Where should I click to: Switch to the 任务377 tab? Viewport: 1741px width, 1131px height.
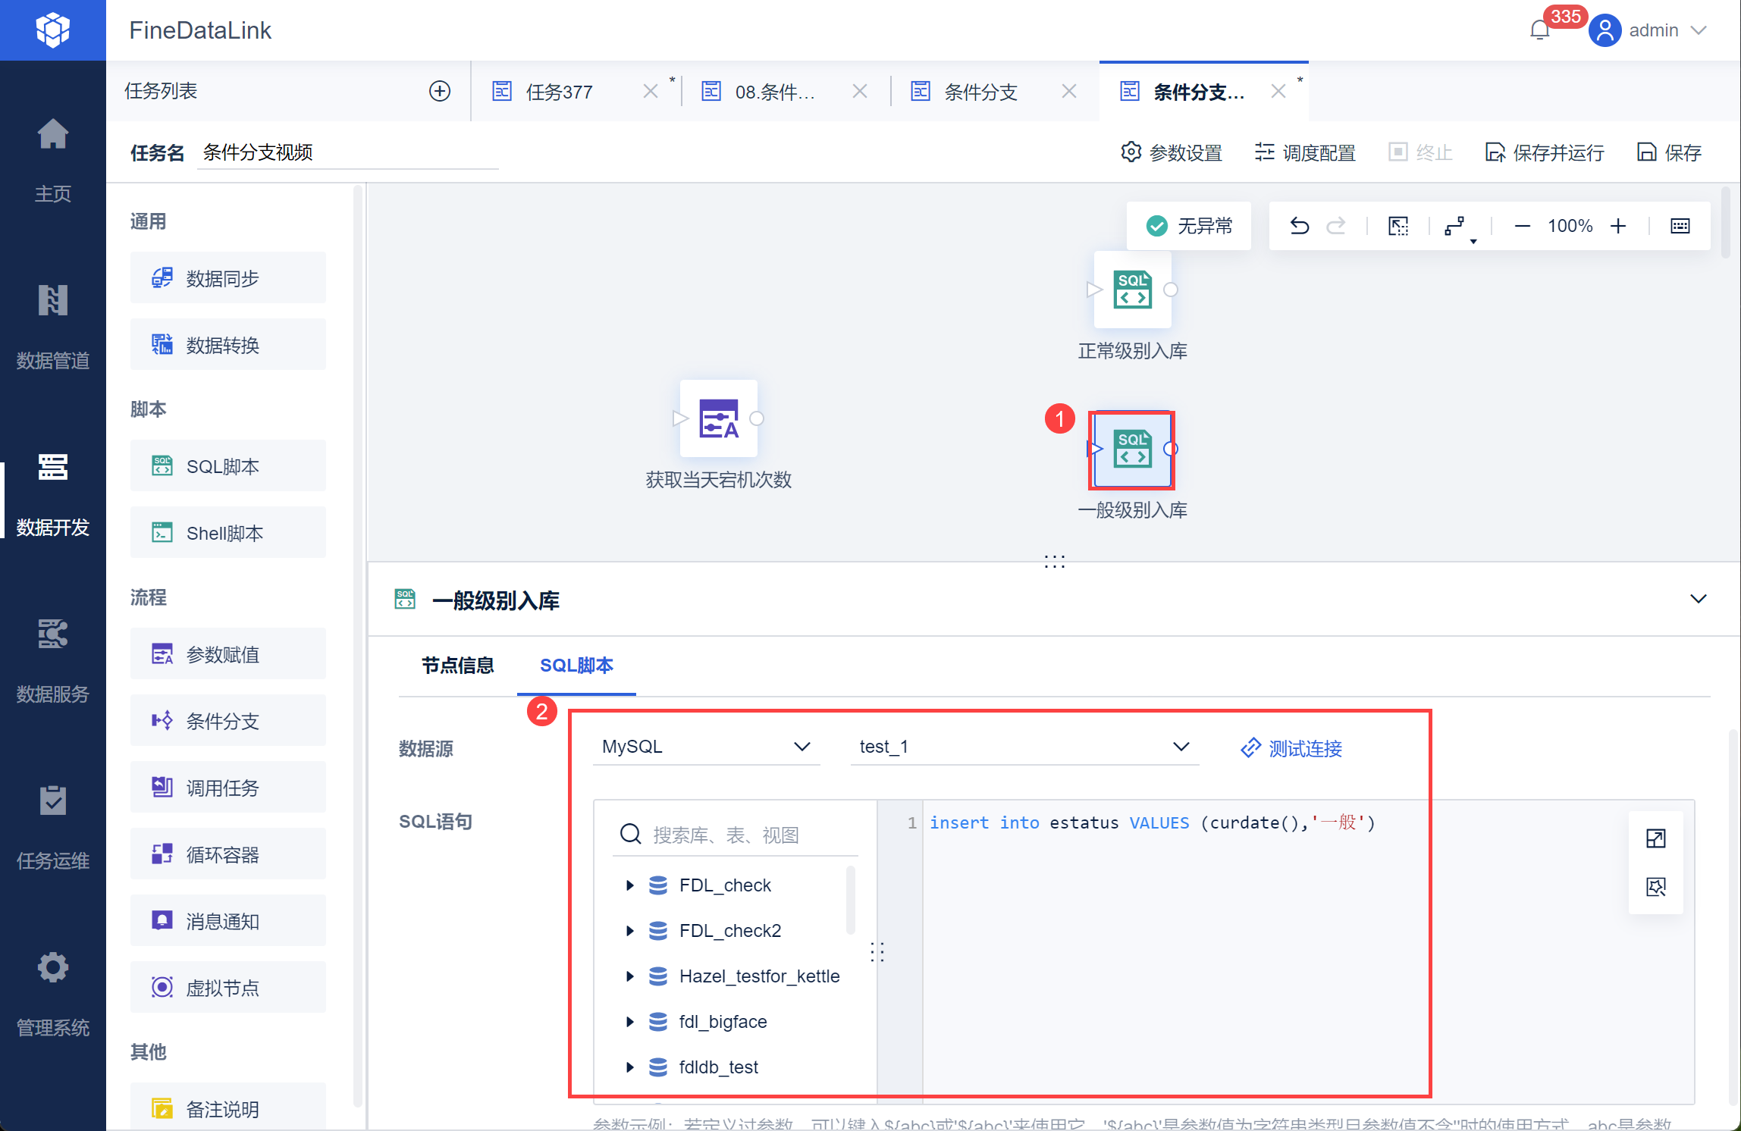[x=559, y=92]
